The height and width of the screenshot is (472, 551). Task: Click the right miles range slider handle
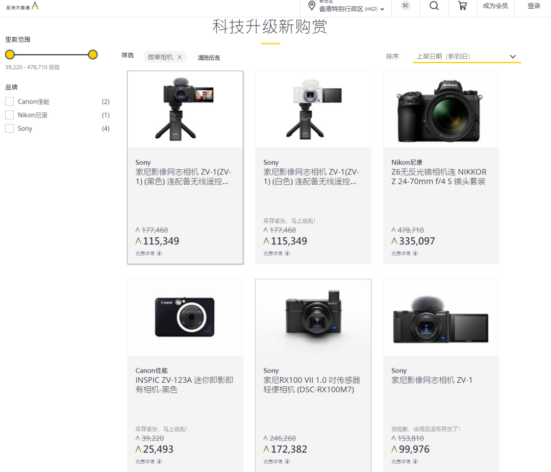tap(93, 55)
